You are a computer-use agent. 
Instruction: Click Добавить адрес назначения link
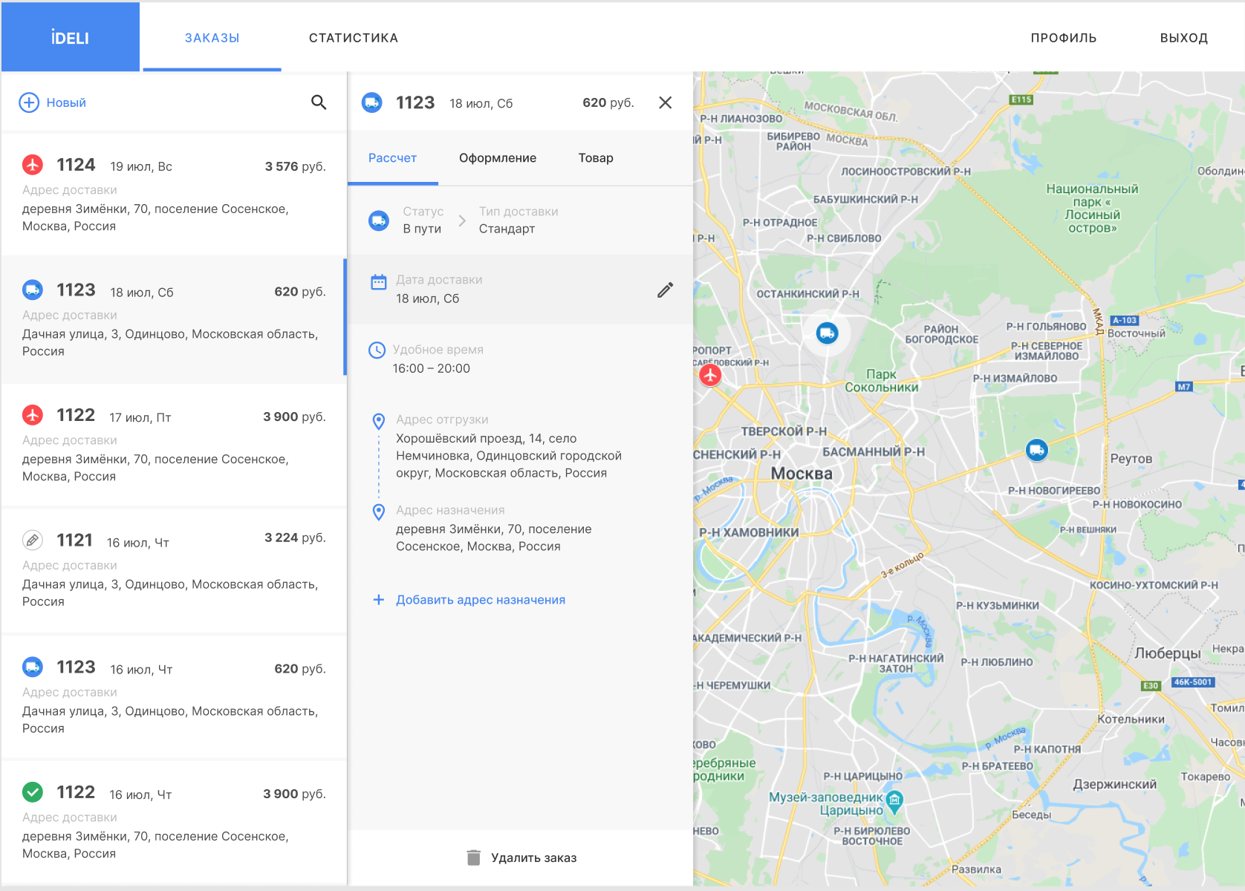point(481,600)
